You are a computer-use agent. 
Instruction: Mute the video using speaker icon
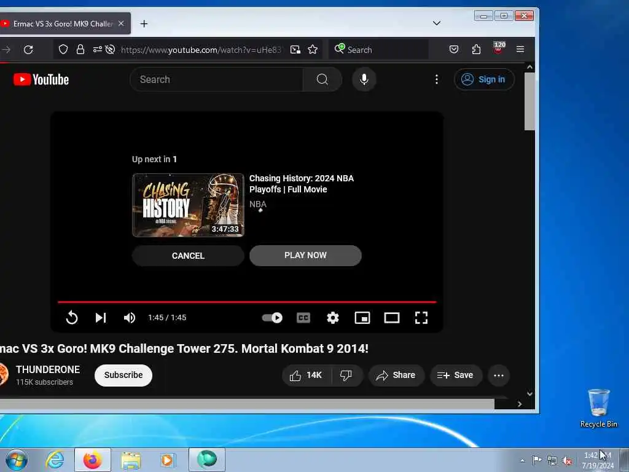(x=129, y=318)
